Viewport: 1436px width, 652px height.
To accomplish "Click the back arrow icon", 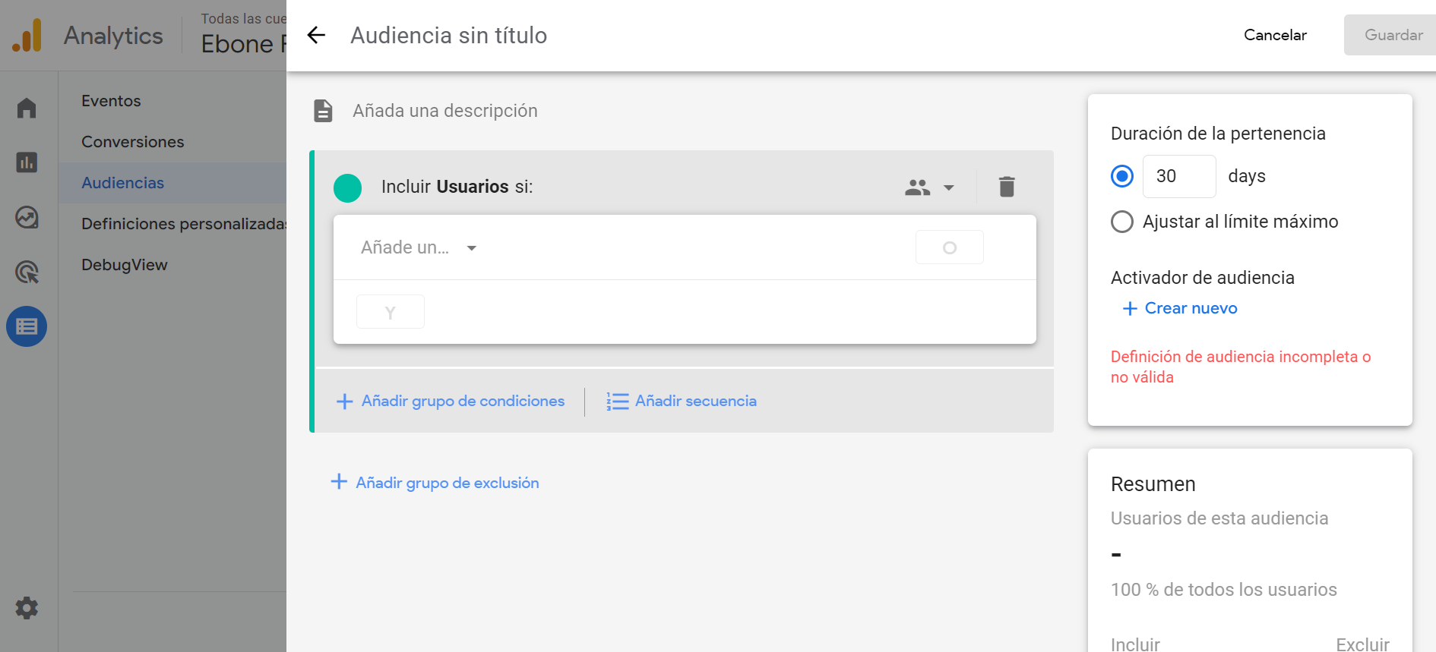I will click(x=316, y=35).
